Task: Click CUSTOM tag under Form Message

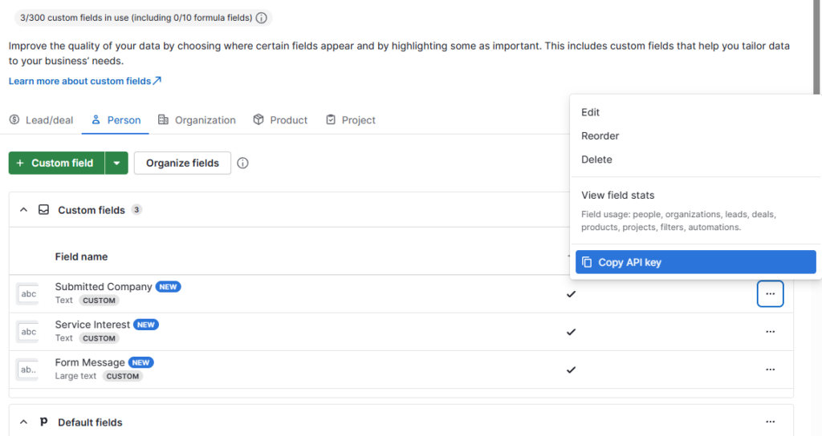Action: coord(123,376)
